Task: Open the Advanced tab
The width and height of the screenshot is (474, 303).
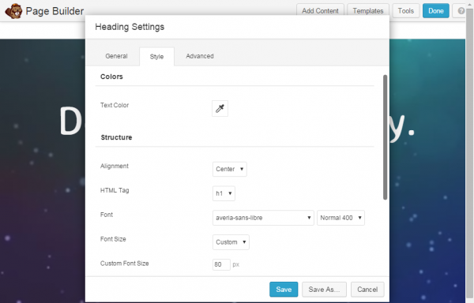Action: click(200, 56)
